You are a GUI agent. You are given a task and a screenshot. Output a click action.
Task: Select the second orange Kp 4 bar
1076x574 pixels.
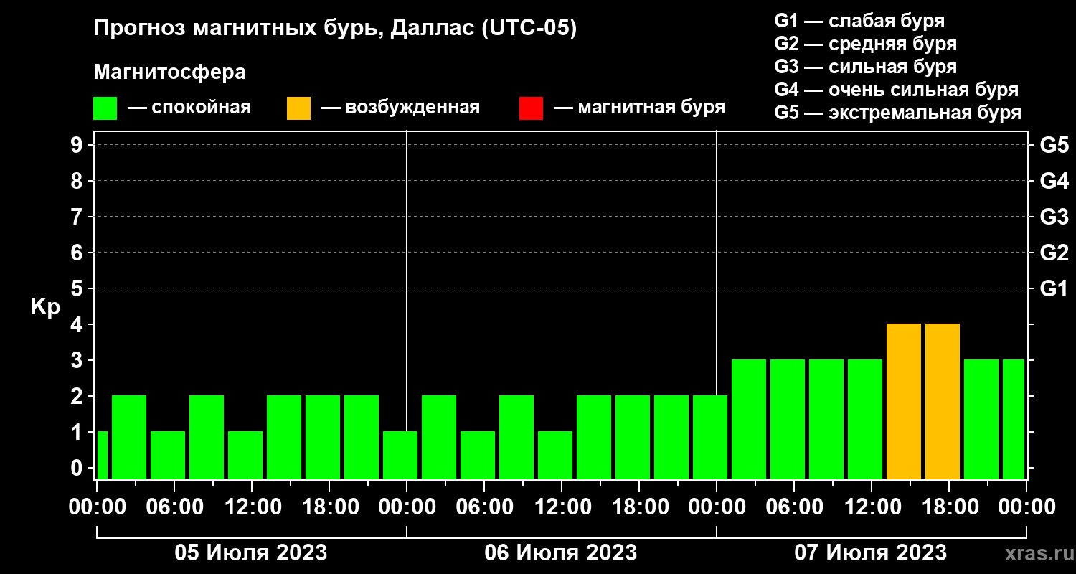(x=943, y=402)
